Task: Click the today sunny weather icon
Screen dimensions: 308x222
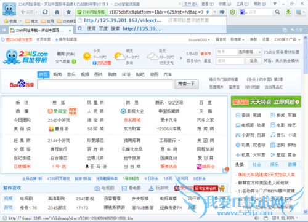Action: coord(87,56)
